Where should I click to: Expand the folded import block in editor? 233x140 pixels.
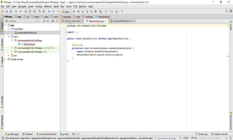pyautogui.click(x=66, y=32)
